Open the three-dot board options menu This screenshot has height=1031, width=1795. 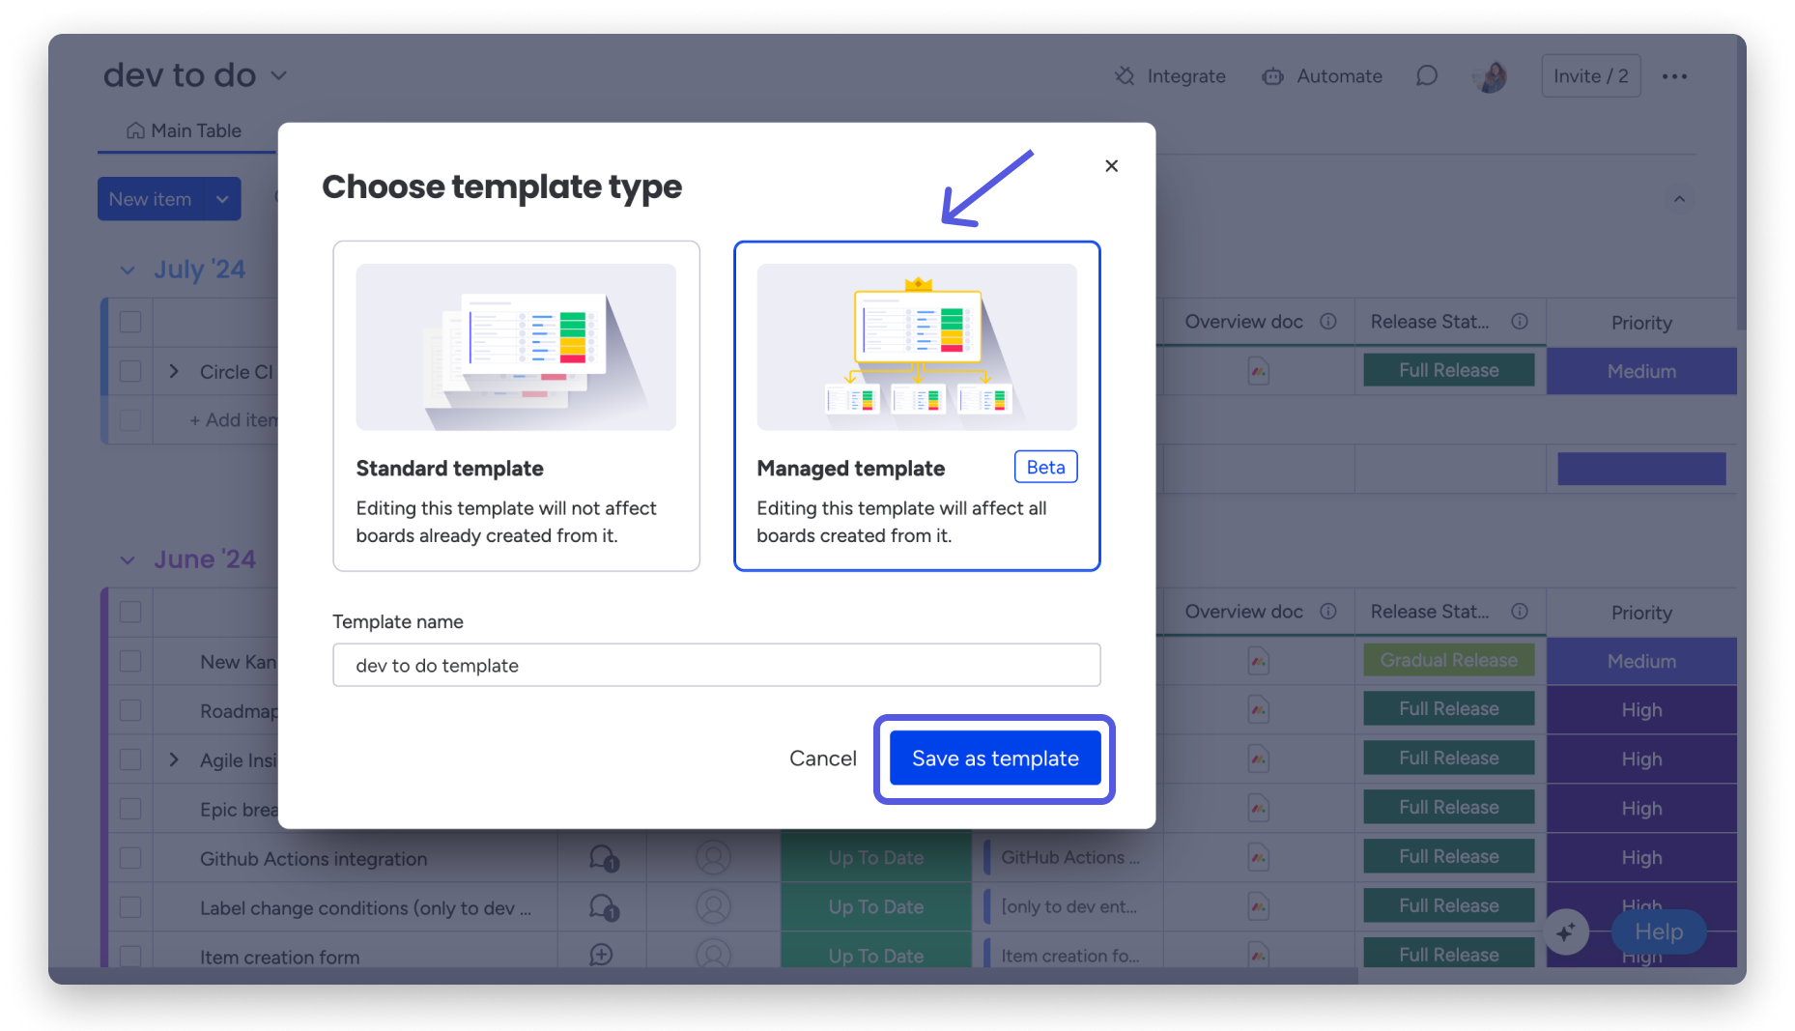[x=1674, y=76]
